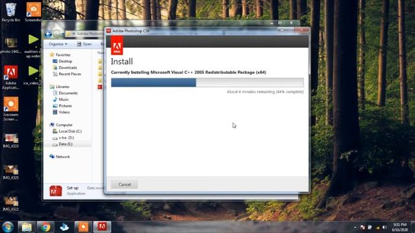Switch to Adobe installer taskbar icon

click(x=102, y=227)
